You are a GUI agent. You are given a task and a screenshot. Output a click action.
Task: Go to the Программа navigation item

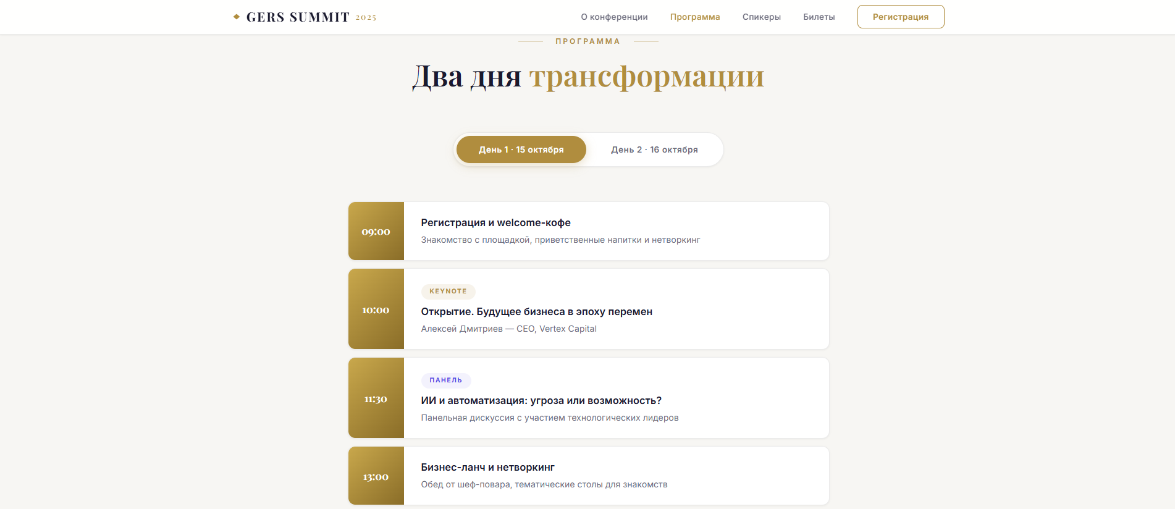click(694, 17)
